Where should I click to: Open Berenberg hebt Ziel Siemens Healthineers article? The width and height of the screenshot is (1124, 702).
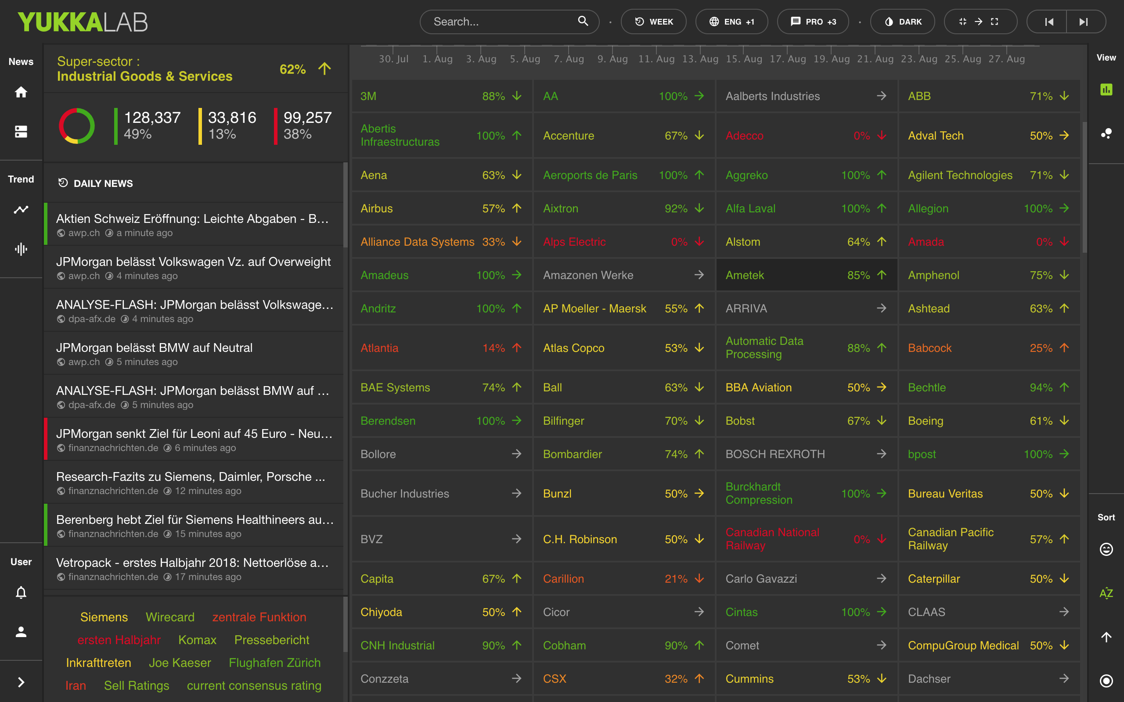point(194,525)
